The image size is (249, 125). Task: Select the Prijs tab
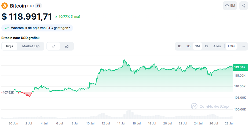point(10,46)
